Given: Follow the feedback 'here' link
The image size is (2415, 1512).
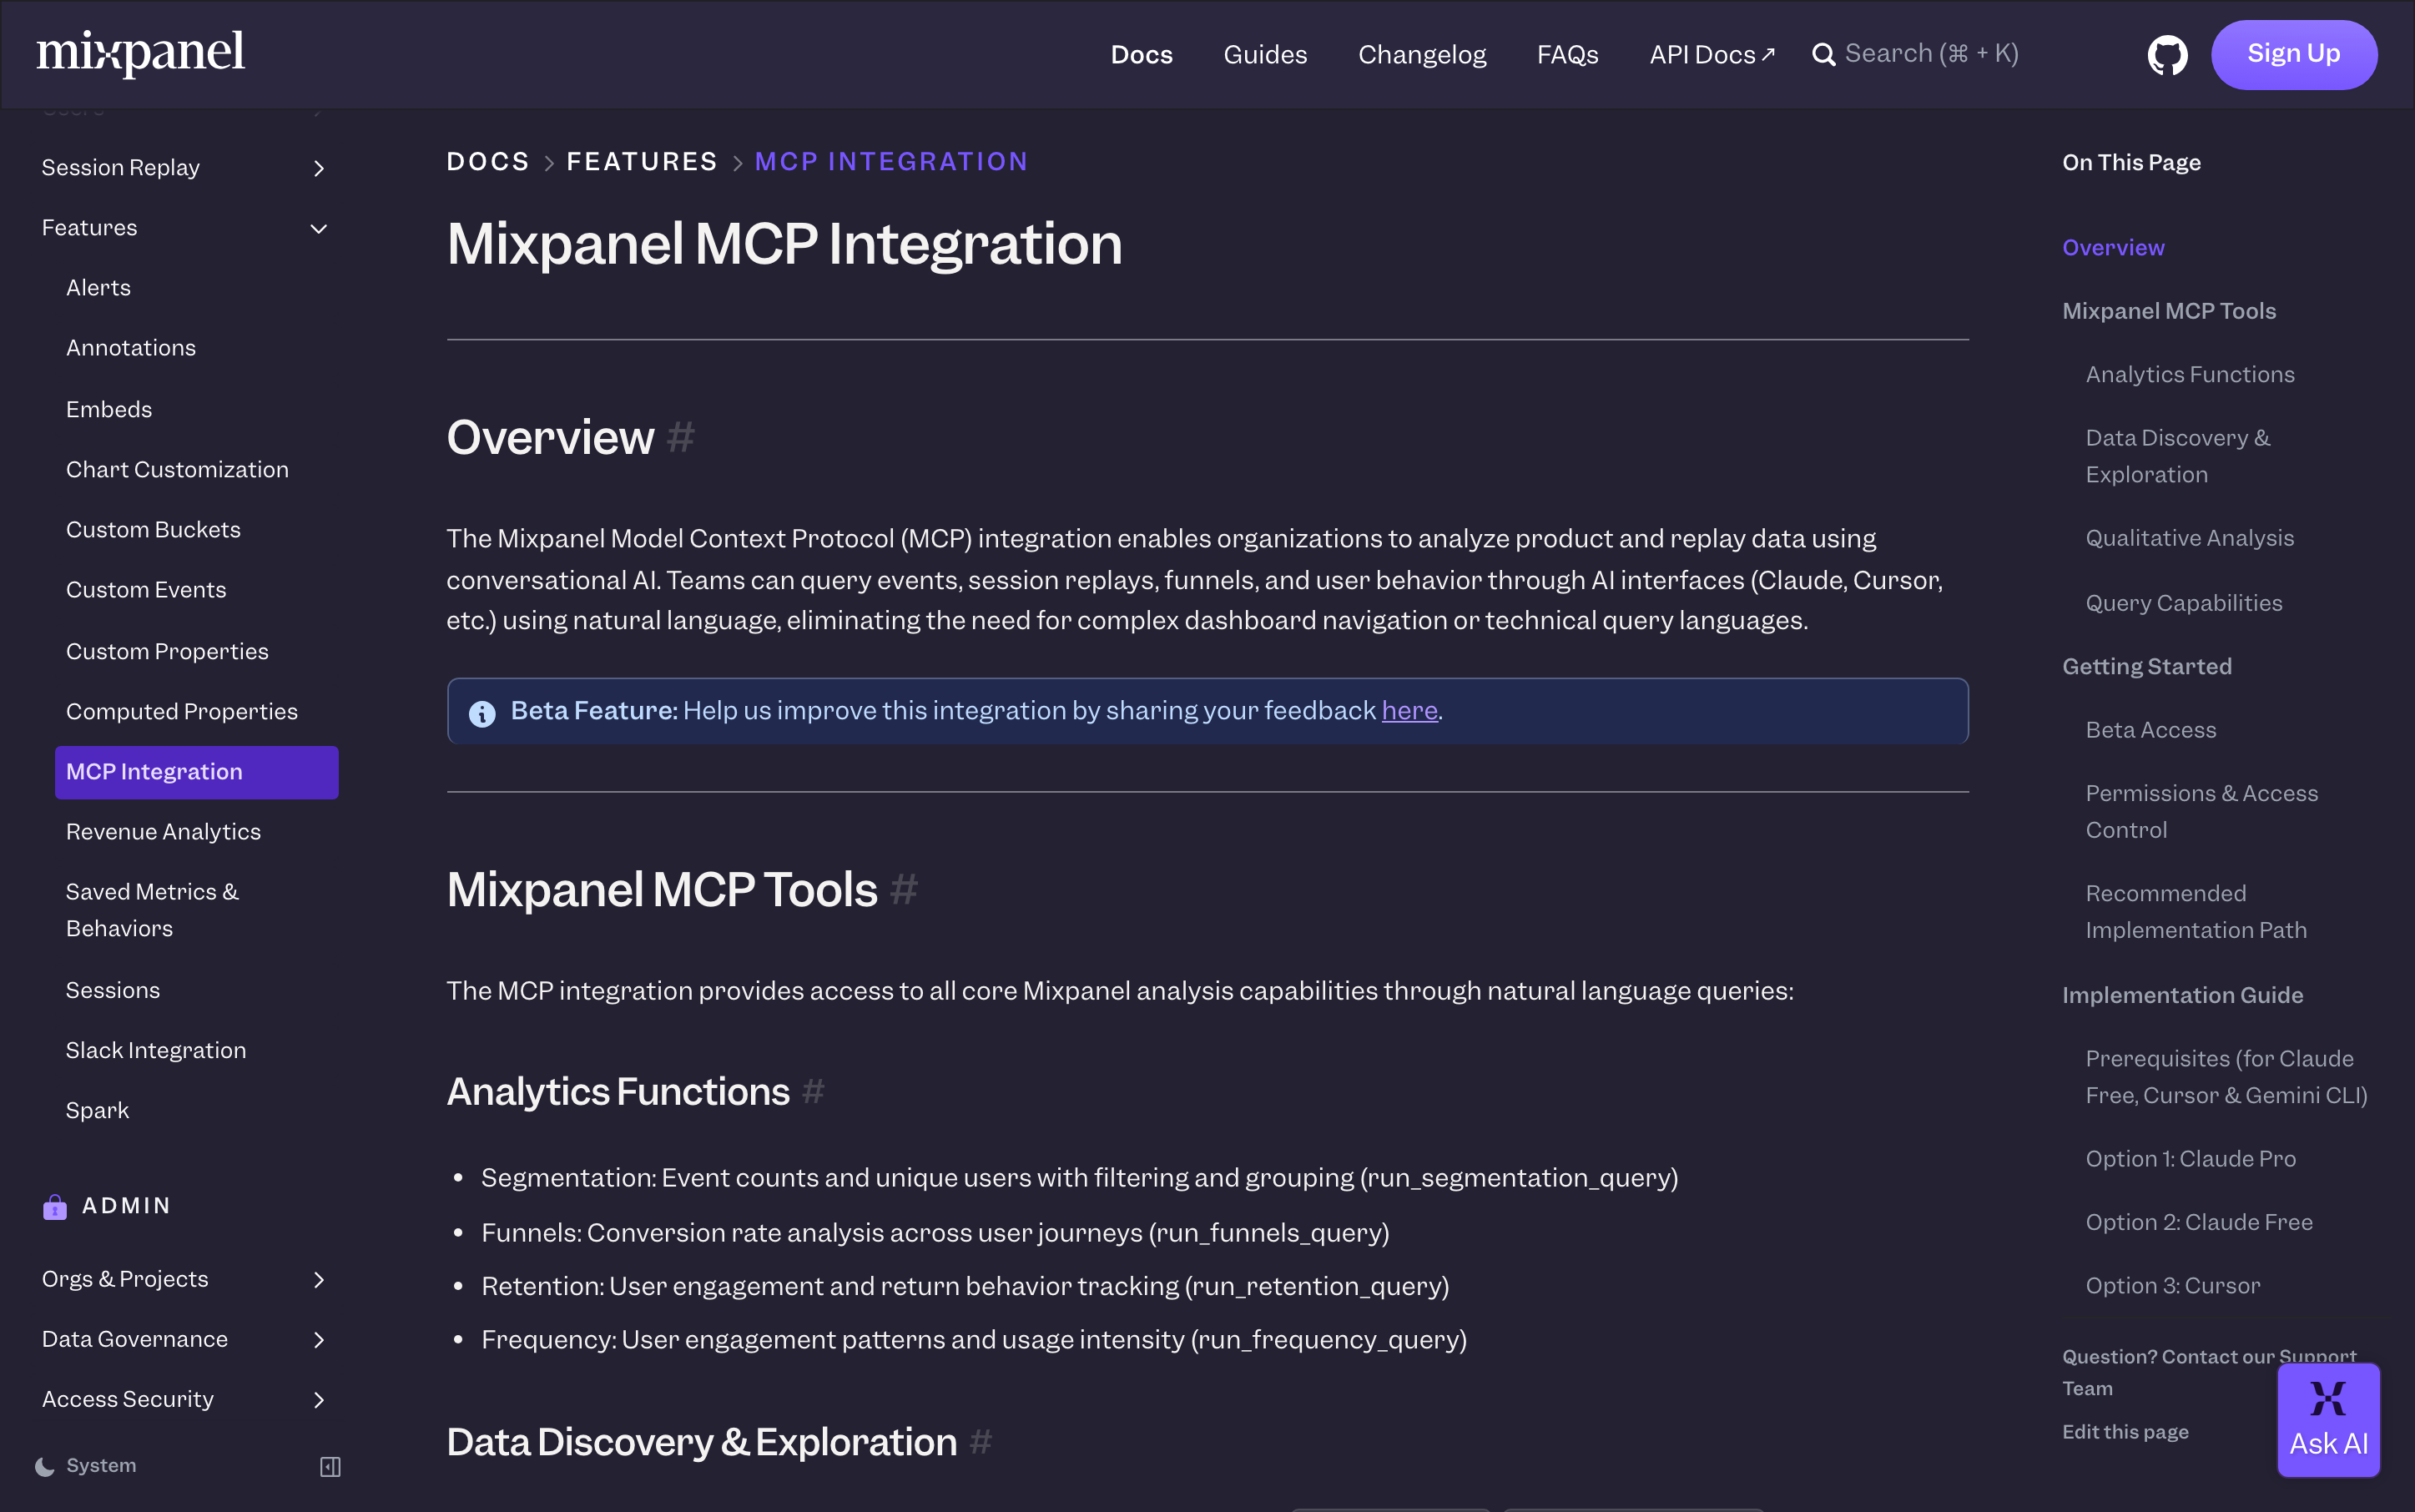Looking at the screenshot, I should (x=1409, y=711).
